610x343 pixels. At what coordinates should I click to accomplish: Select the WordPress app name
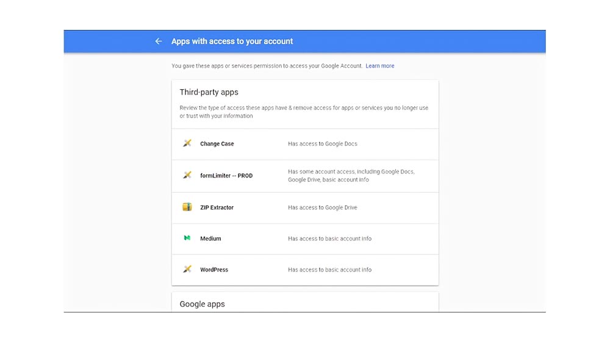click(x=213, y=270)
